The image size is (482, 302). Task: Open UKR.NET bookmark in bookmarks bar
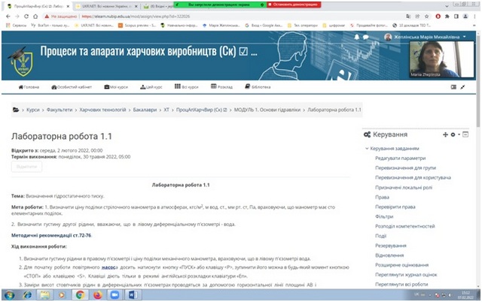[94, 26]
